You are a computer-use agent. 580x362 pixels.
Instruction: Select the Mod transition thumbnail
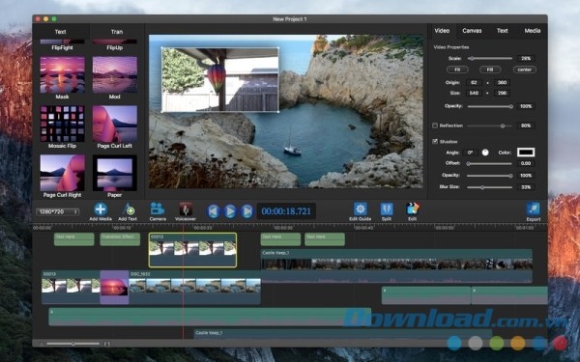tap(115, 74)
